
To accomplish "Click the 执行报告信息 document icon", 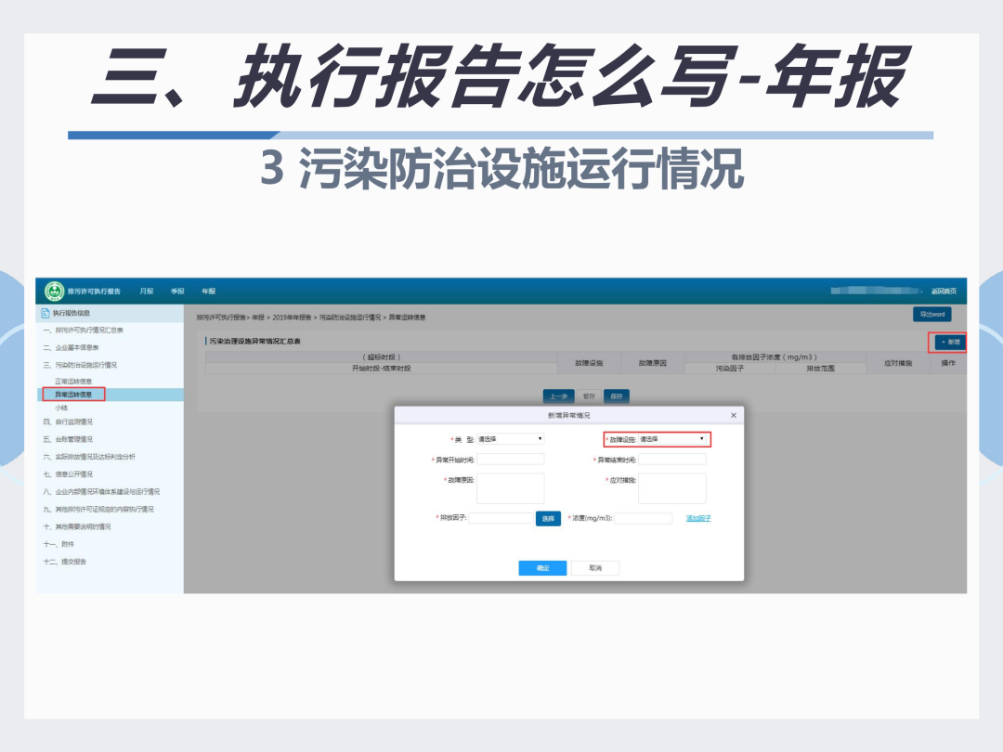I will coord(46,314).
